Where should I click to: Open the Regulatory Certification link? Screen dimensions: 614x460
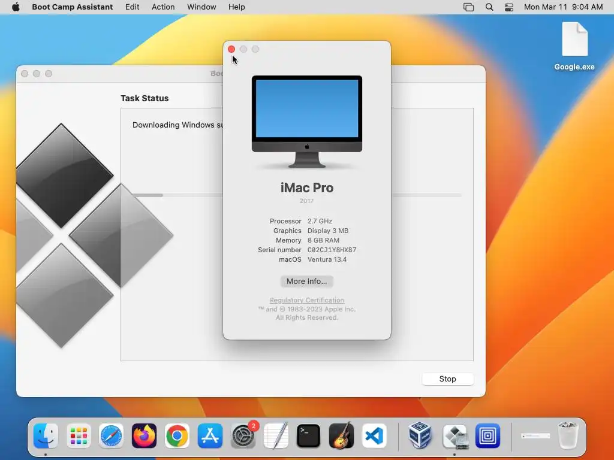coord(306,300)
